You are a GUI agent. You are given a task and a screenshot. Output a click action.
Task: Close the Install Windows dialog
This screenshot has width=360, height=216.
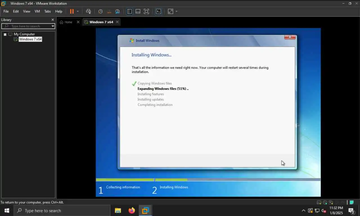tap(290, 37)
